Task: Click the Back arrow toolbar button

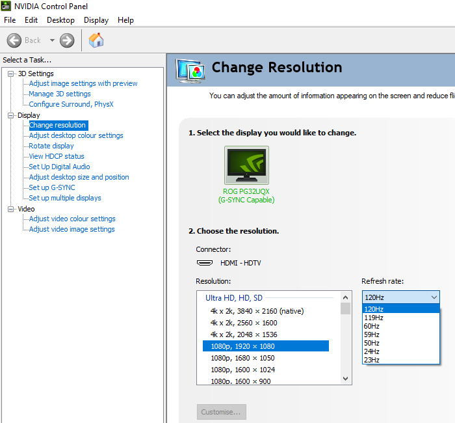Action: 14,40
